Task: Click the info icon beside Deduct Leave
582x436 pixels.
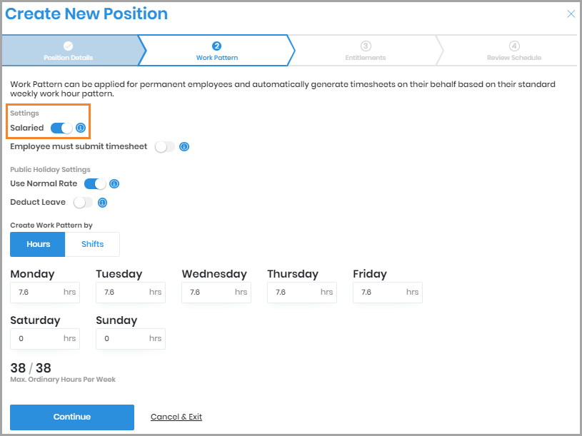Action: point(102,203)
